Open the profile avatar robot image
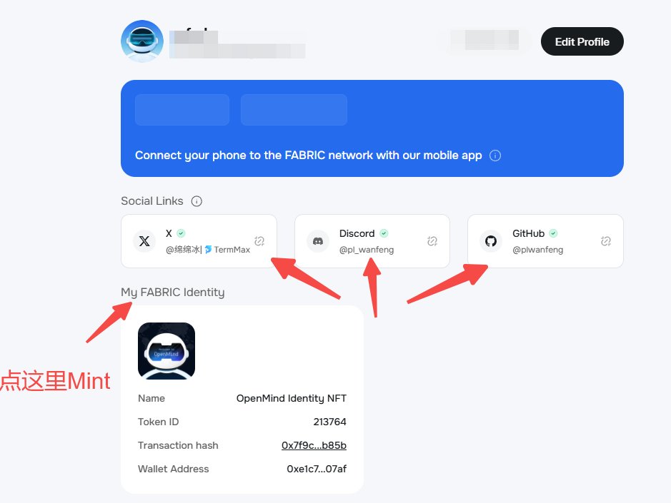 tap(142, 41)
